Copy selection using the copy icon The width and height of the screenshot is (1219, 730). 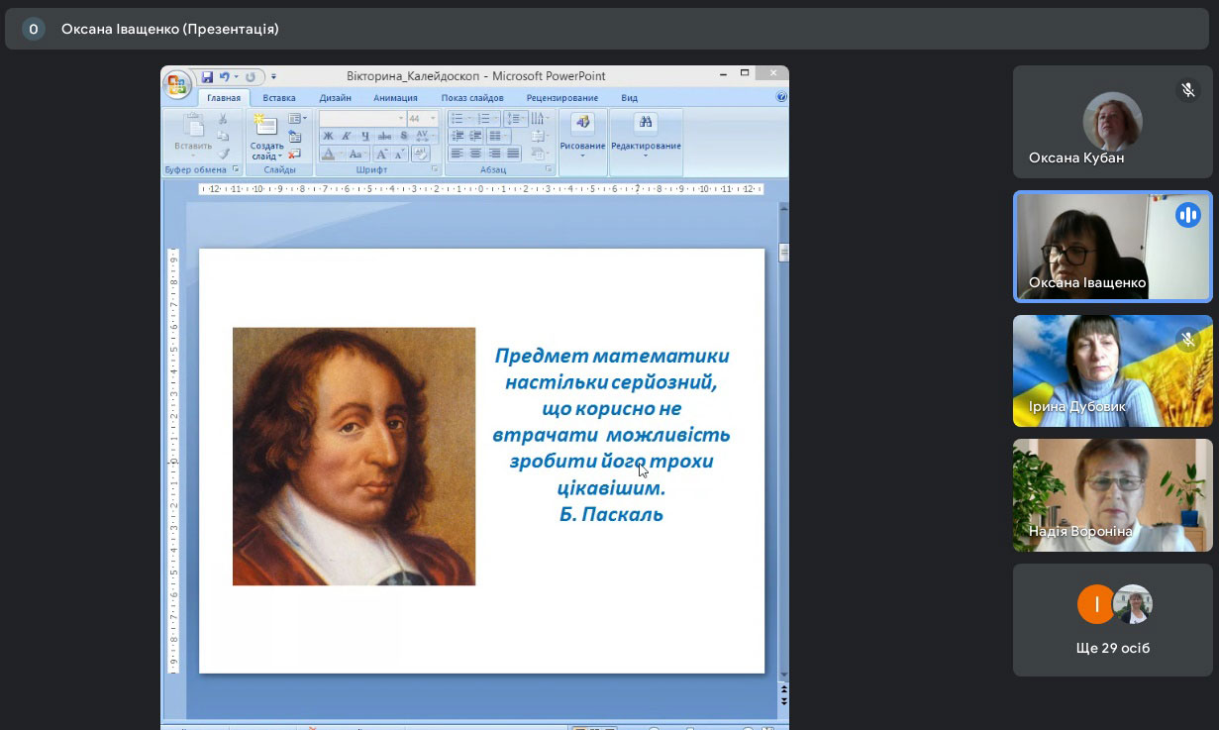(x=223, y=136)
